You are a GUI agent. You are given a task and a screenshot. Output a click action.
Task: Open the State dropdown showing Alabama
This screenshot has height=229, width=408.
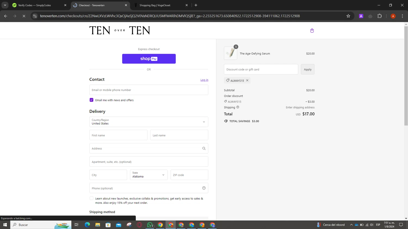tap(149, 175)
